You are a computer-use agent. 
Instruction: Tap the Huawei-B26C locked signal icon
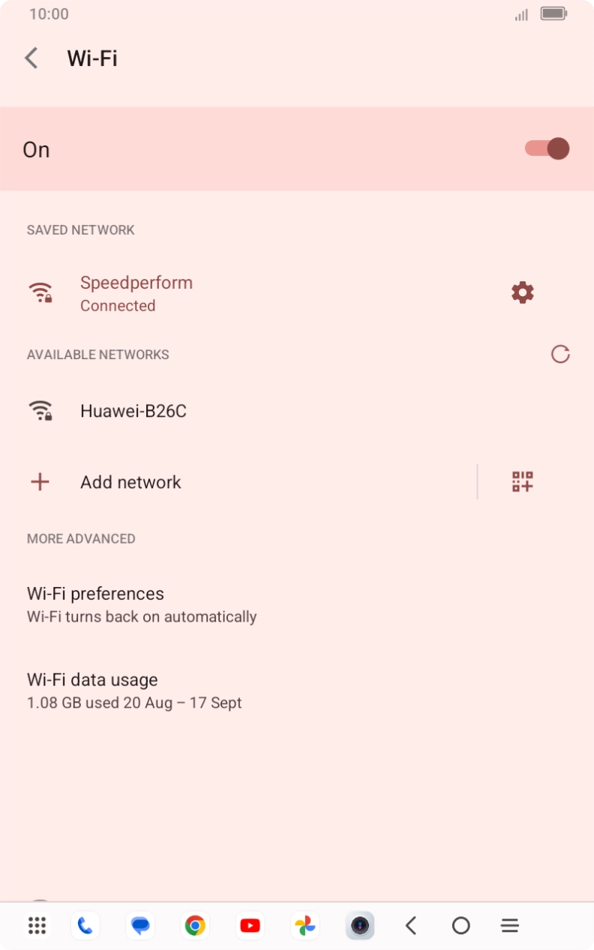40,410
